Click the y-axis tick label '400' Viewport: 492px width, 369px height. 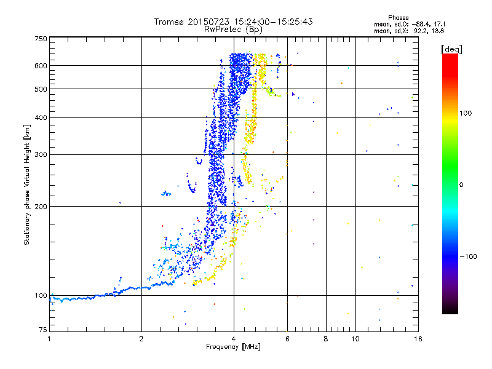click(x=41, y=118)
